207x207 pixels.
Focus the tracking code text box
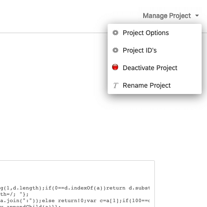pos(77,184)
